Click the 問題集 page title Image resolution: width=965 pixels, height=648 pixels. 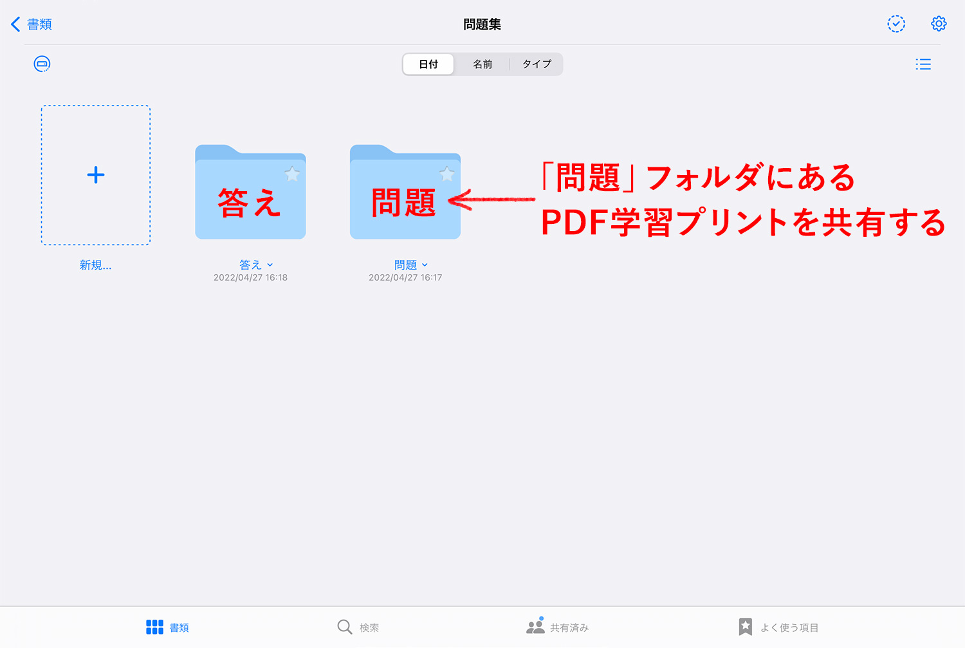[482, 24]
